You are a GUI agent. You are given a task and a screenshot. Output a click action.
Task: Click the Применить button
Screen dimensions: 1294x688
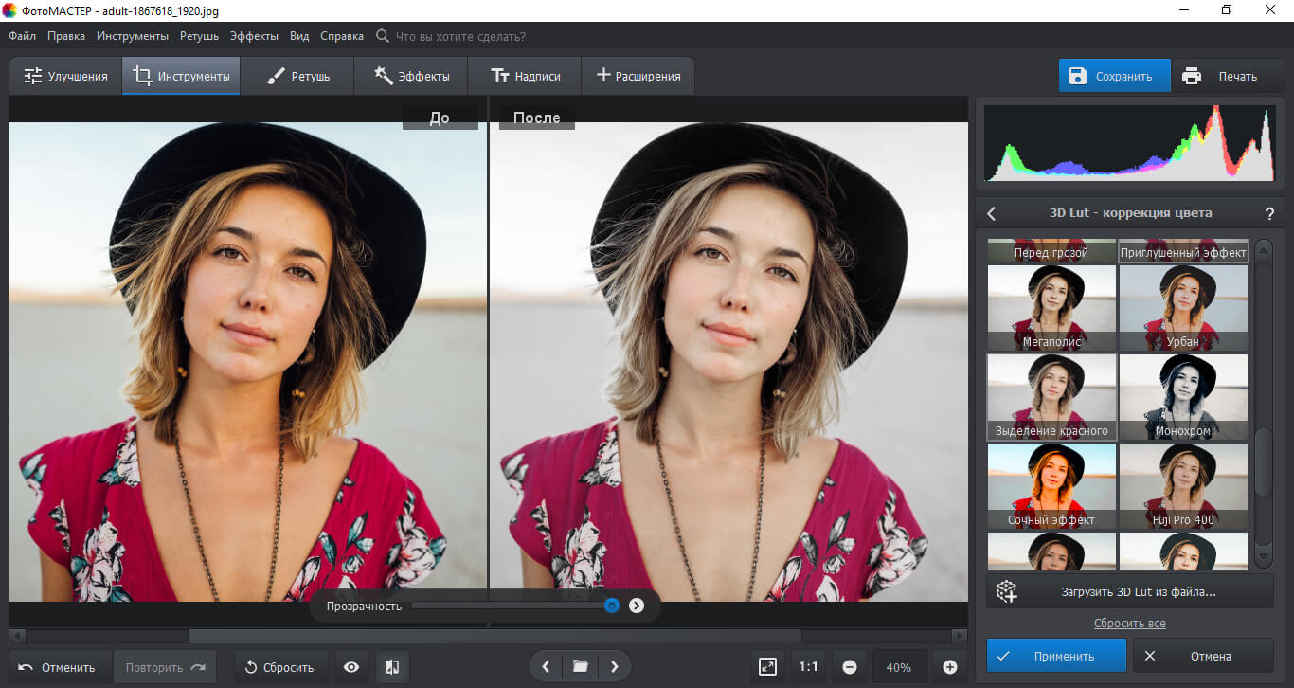(1056, 656)
